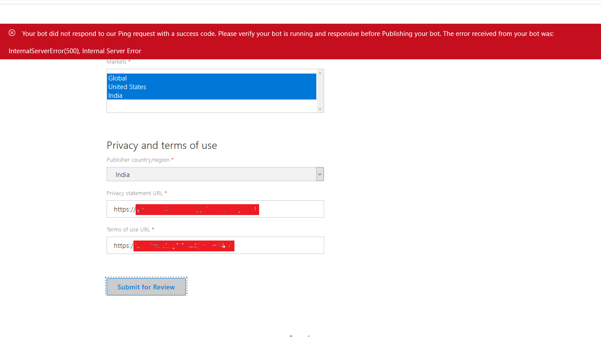
Task: Click the Terms of use URL label
Action: [130, 229]
